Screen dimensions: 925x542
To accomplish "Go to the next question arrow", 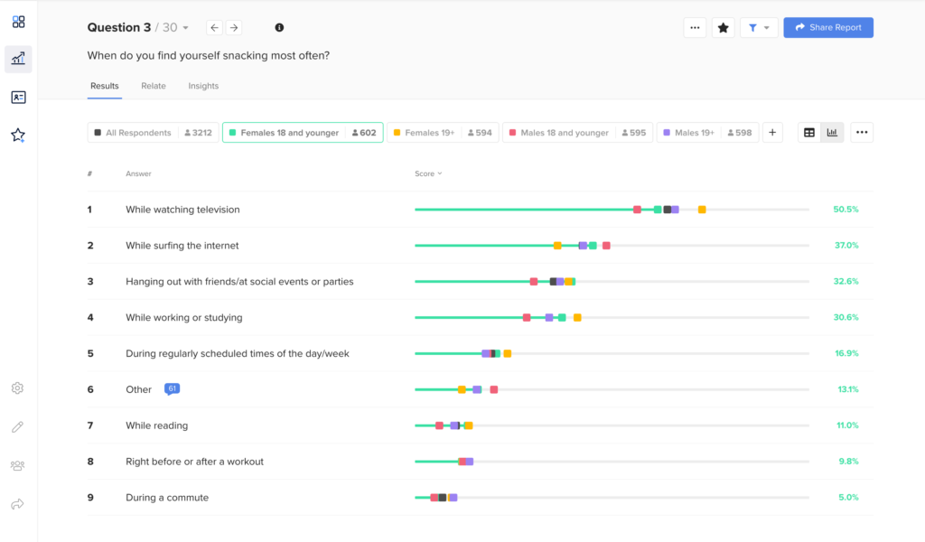I will [234, 28].
